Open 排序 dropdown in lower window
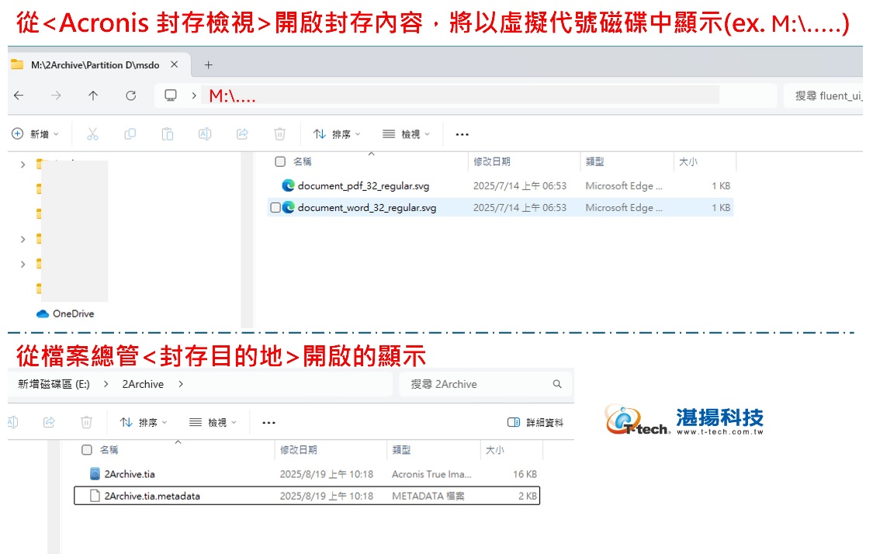873x554 pixels. click(x=144, y=423)
